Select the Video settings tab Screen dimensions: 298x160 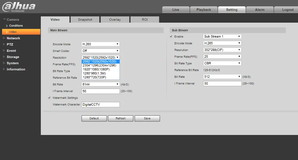55,20
